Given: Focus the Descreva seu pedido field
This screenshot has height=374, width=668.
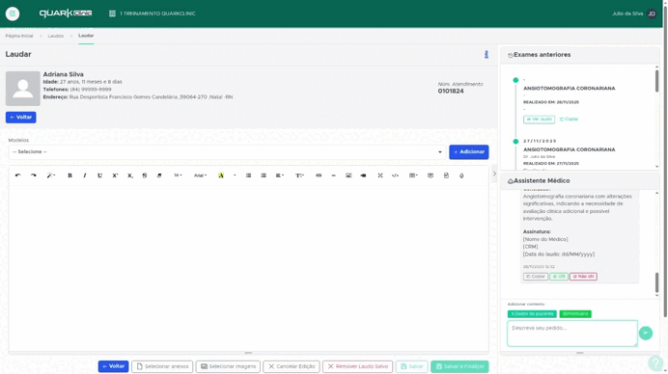Looking at the screenshot, I should tap(572, 334).
